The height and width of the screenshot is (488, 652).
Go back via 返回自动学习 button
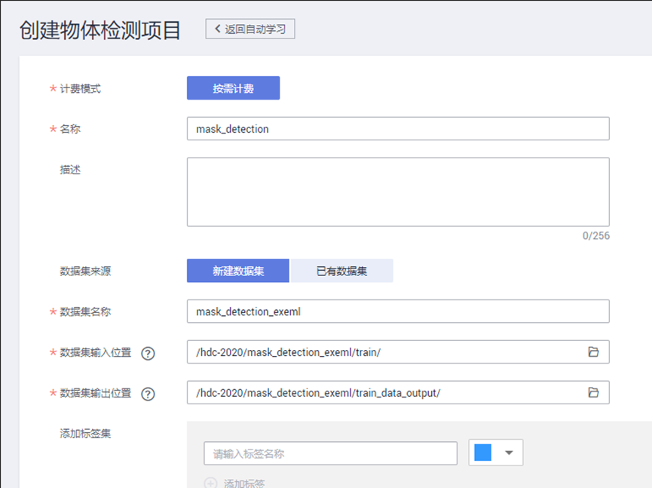click(x=250, y=29)
